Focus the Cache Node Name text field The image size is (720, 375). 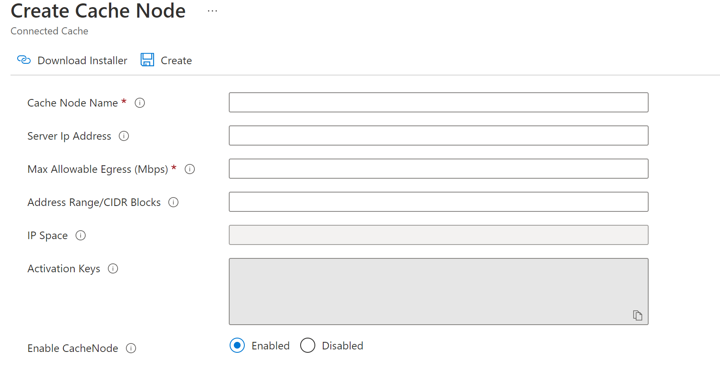[438, 102]
